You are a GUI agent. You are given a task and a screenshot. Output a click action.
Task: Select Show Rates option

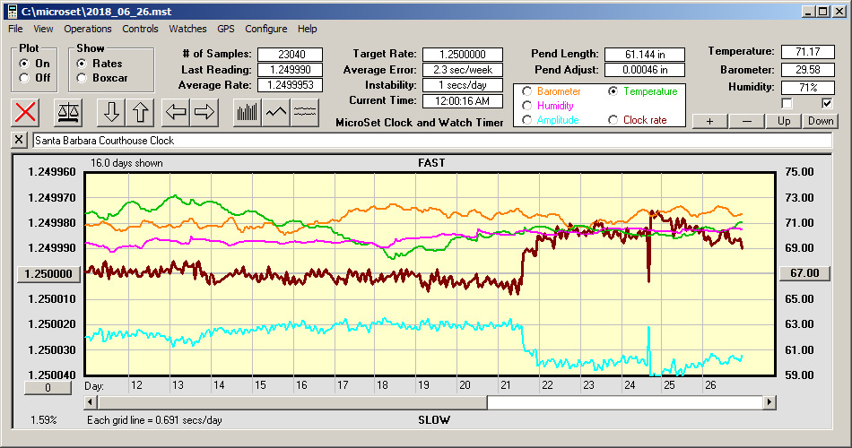coord(82,64)
